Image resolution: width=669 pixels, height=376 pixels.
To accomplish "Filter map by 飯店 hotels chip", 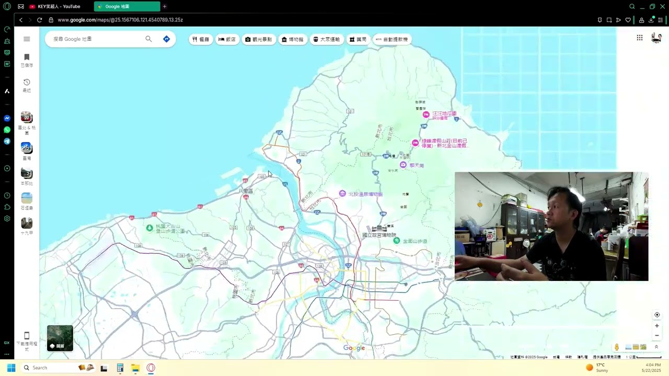I will pos(227,39).
